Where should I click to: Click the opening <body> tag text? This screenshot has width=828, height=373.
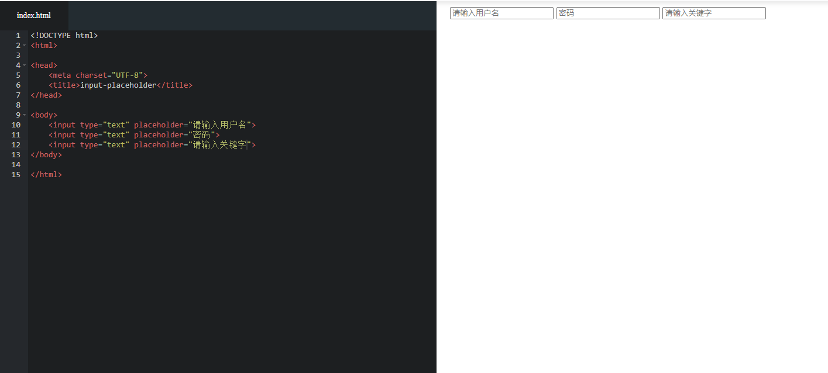coord(44,115)
